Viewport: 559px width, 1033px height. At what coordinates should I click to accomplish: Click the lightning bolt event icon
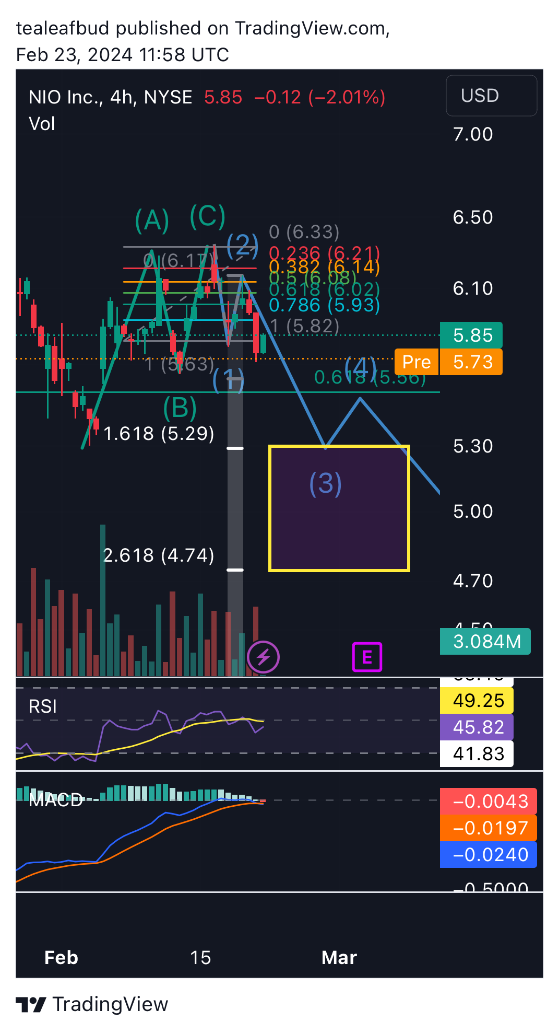[263, 657]
